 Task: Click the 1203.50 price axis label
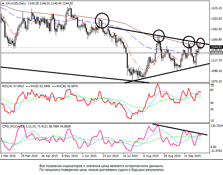216,19
